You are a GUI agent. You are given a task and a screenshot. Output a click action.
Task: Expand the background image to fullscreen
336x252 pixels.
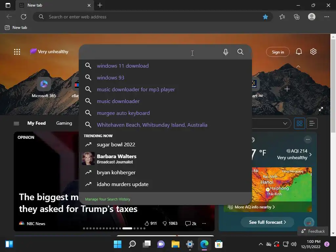click(321, 109)
